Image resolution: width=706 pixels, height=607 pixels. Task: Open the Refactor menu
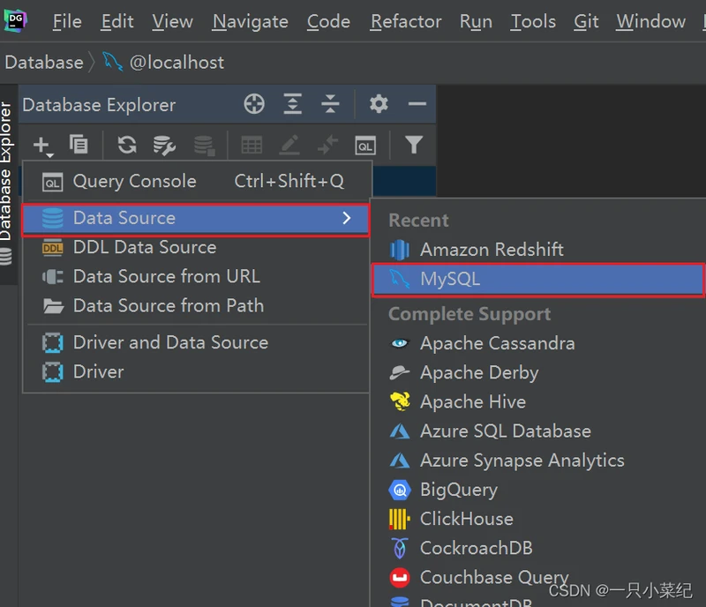pos(405,21)
